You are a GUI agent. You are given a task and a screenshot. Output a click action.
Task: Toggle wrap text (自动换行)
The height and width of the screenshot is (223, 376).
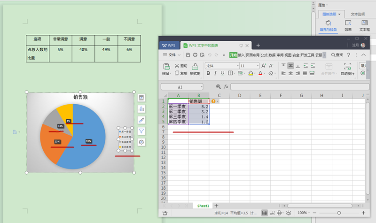[348, 69]
